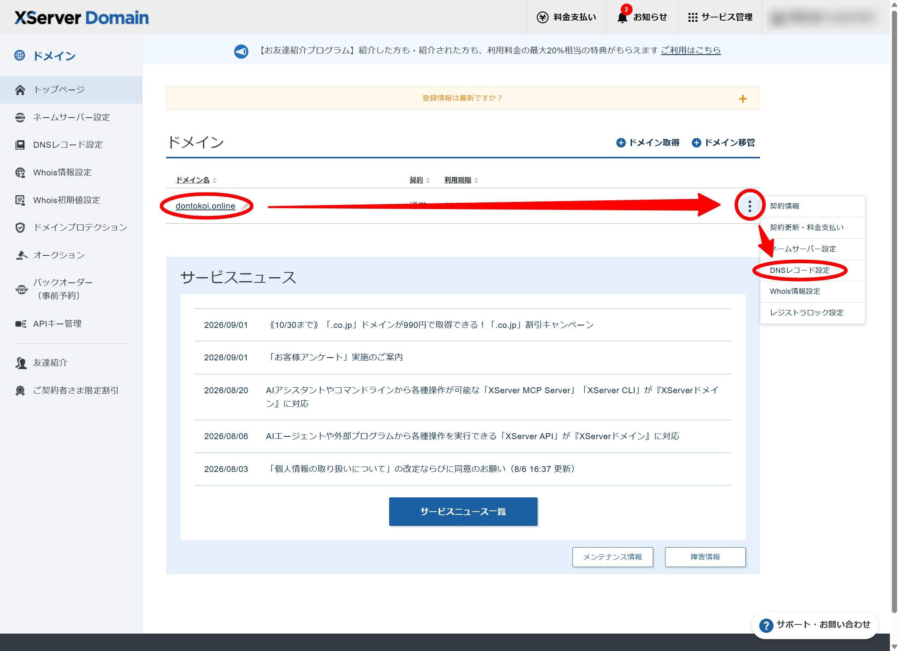Sort by 利用期限 column arrows
The width and height of the screenshot is (899, 651).
(476, 181)
